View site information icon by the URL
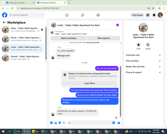 [x=18, y=8]
